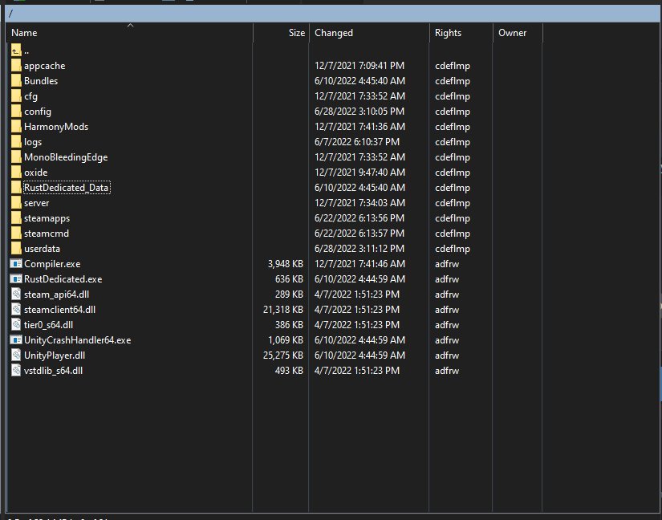This screenshot has height=520, width=662.
Task: Select the HarmonyMods folder name
Action: (56, 127)
